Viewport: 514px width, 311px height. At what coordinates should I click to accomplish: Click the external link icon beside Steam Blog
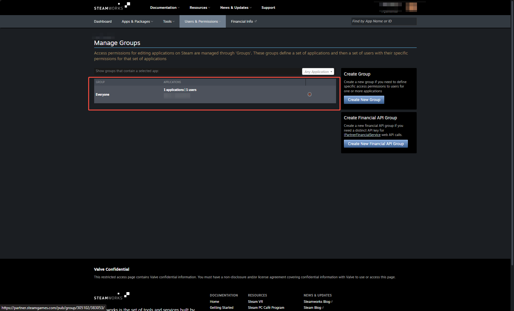pos(323,308)
